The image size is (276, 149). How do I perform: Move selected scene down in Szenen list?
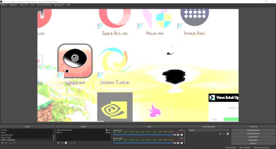[x=15, y=143]
